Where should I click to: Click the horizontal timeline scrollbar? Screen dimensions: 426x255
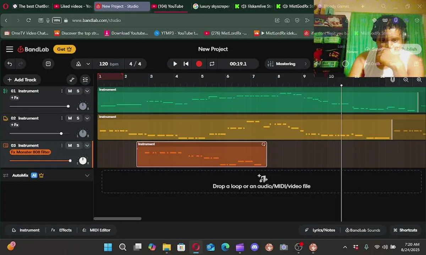coord(117,219)
